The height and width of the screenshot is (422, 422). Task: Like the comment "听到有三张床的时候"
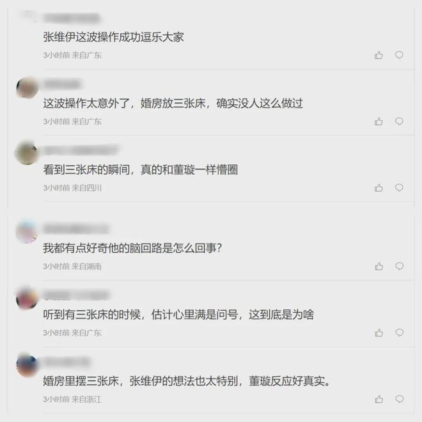(x=379, y=332)
